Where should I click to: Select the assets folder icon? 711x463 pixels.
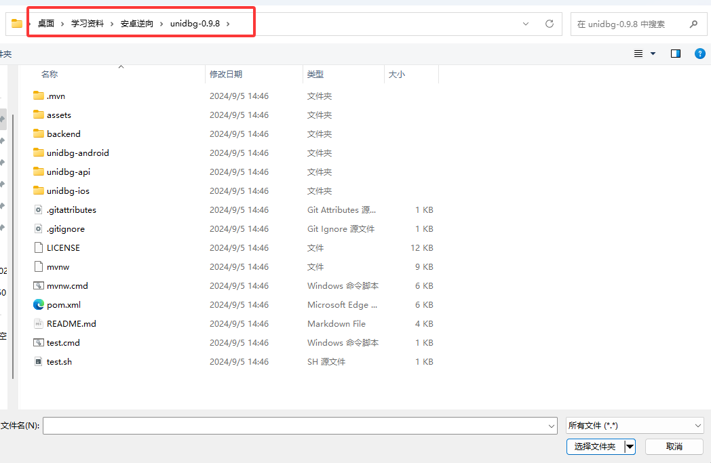[39, 115]
